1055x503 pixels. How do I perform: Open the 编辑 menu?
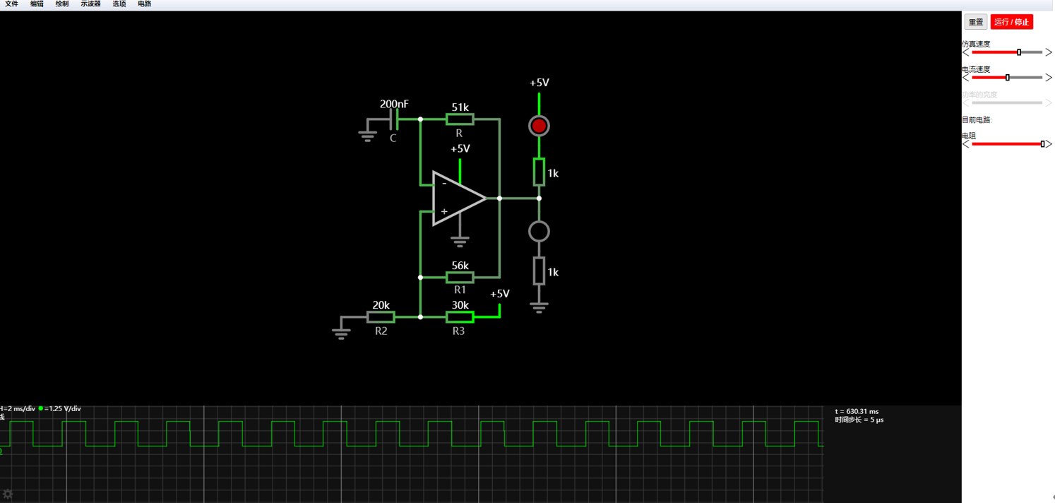pyautogui.click(x=37, y=4)
